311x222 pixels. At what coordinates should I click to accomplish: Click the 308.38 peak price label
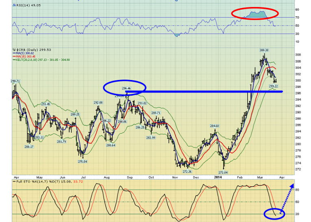click(265, 50)
